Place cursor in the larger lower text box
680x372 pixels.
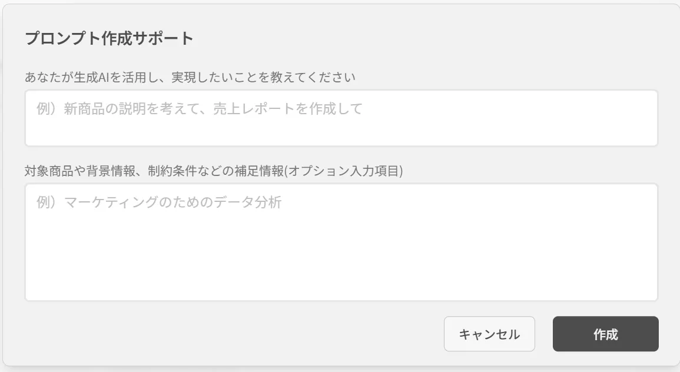[341, 242]
